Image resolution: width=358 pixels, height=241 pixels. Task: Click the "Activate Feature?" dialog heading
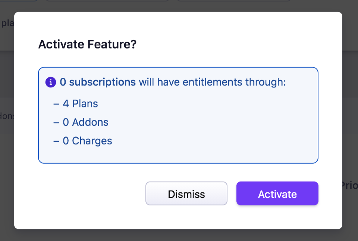click(x=87, y=45)
